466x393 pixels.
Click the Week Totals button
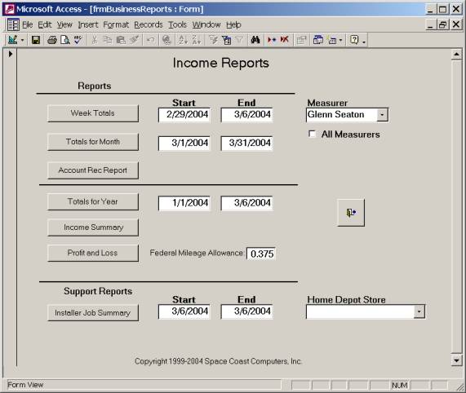point(93,113)
